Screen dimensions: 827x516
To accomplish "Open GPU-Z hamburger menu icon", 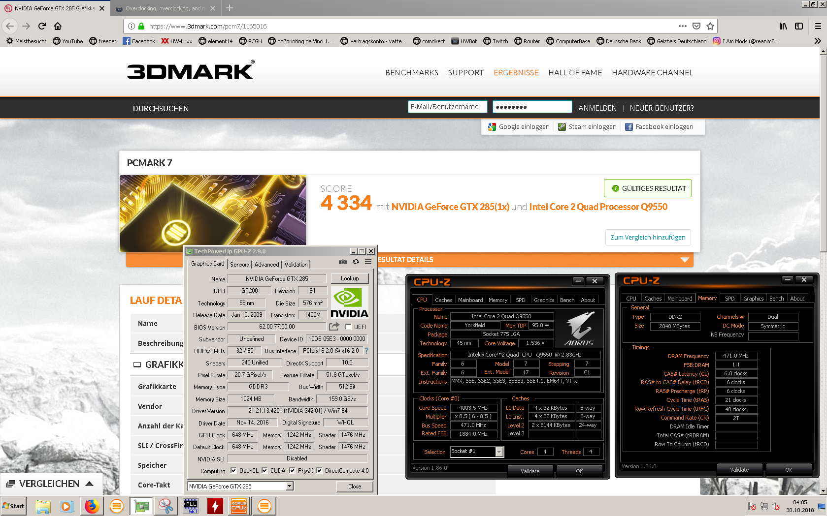I will coord(368,262).
